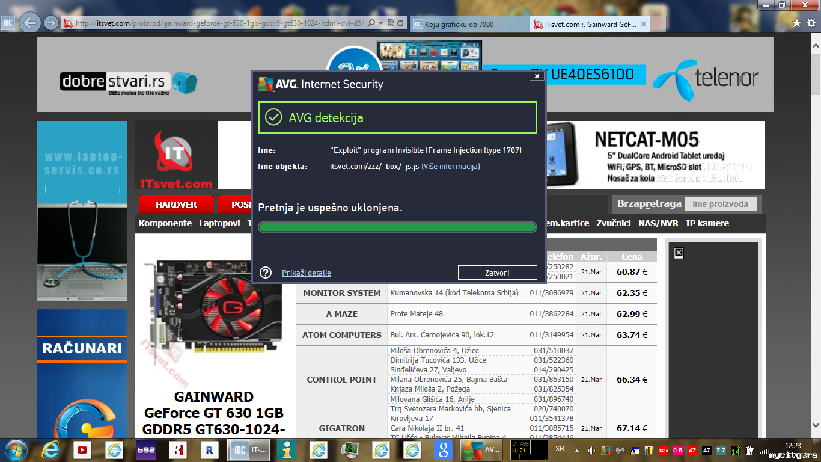Viewport: 821px width, 462px height.
Task: Close the ITsvet.com browser tab
Action: coord(643,24)
